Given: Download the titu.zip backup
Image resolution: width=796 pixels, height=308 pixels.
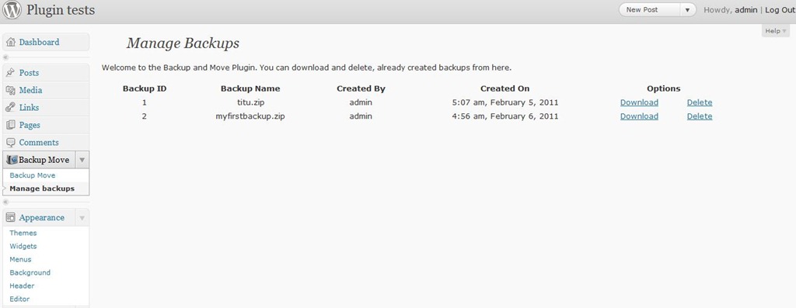Looking at the screenshot, I should point(639,102).
